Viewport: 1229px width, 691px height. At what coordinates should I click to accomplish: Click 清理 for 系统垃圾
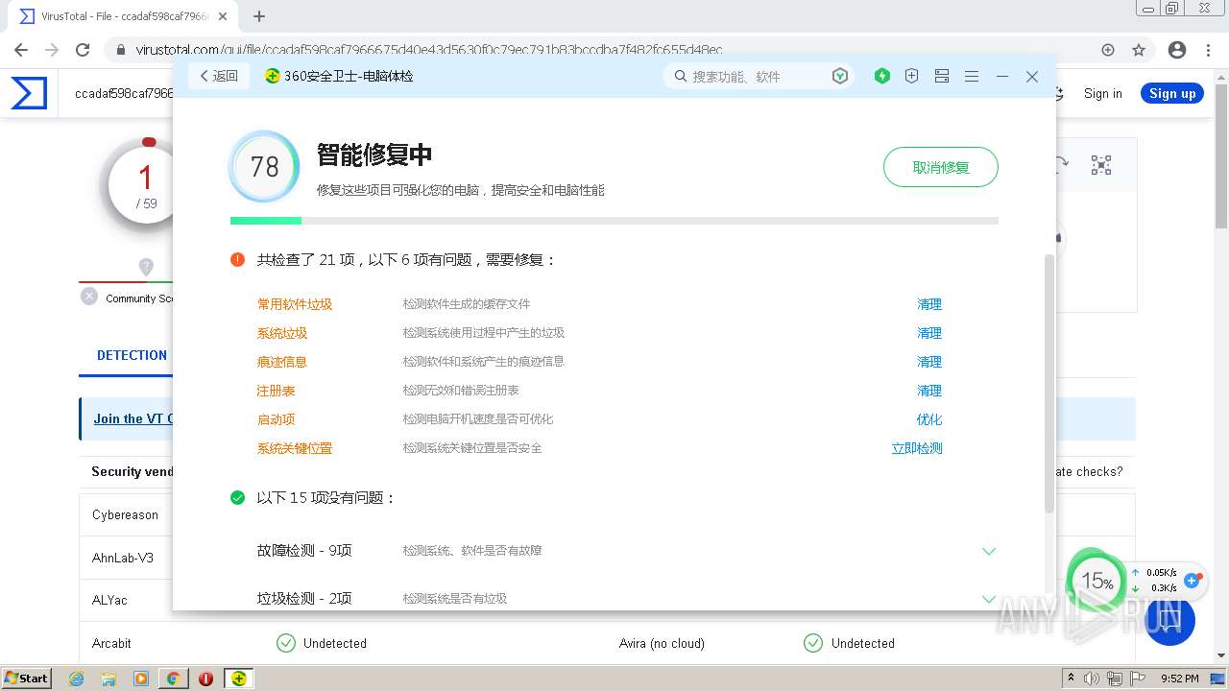(929, 333)
